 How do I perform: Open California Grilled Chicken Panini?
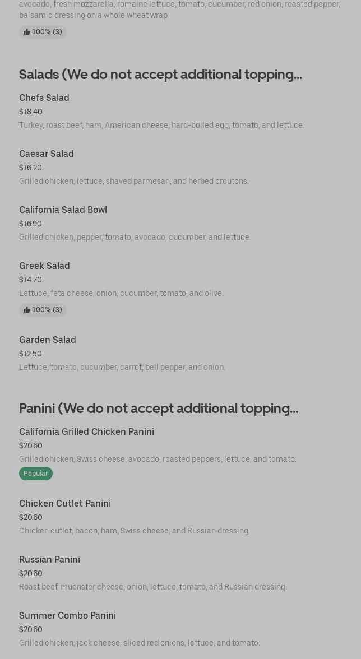point(86,431)
